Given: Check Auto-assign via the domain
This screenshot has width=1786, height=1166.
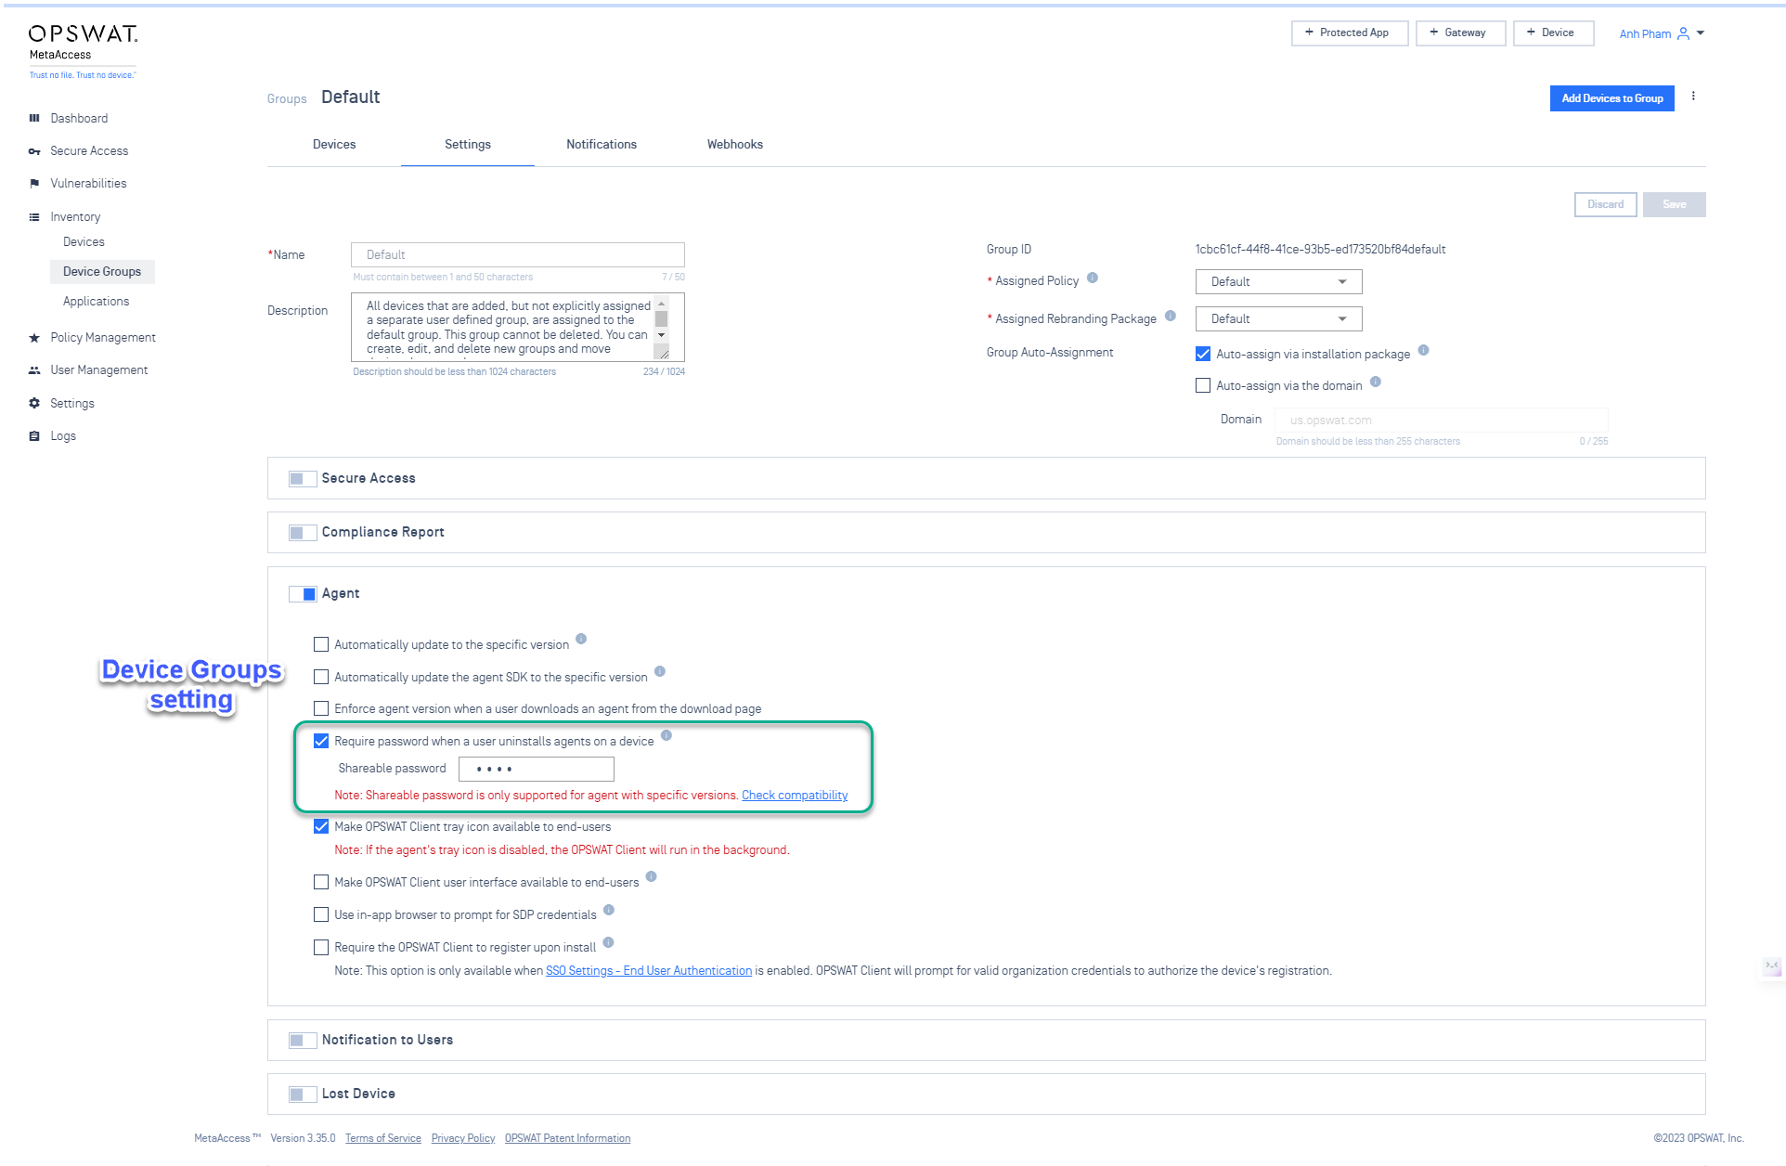Looking at the screenshot, I should click(x=1203, y=385).
